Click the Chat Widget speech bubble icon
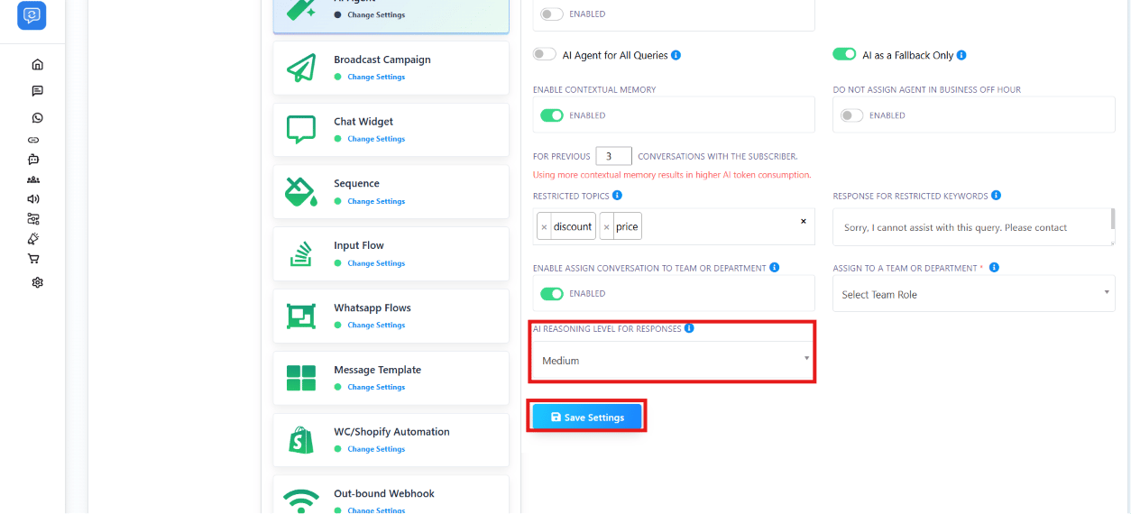Image resolution: width=1131 pixels, height=514 pixels. [301, 129]
